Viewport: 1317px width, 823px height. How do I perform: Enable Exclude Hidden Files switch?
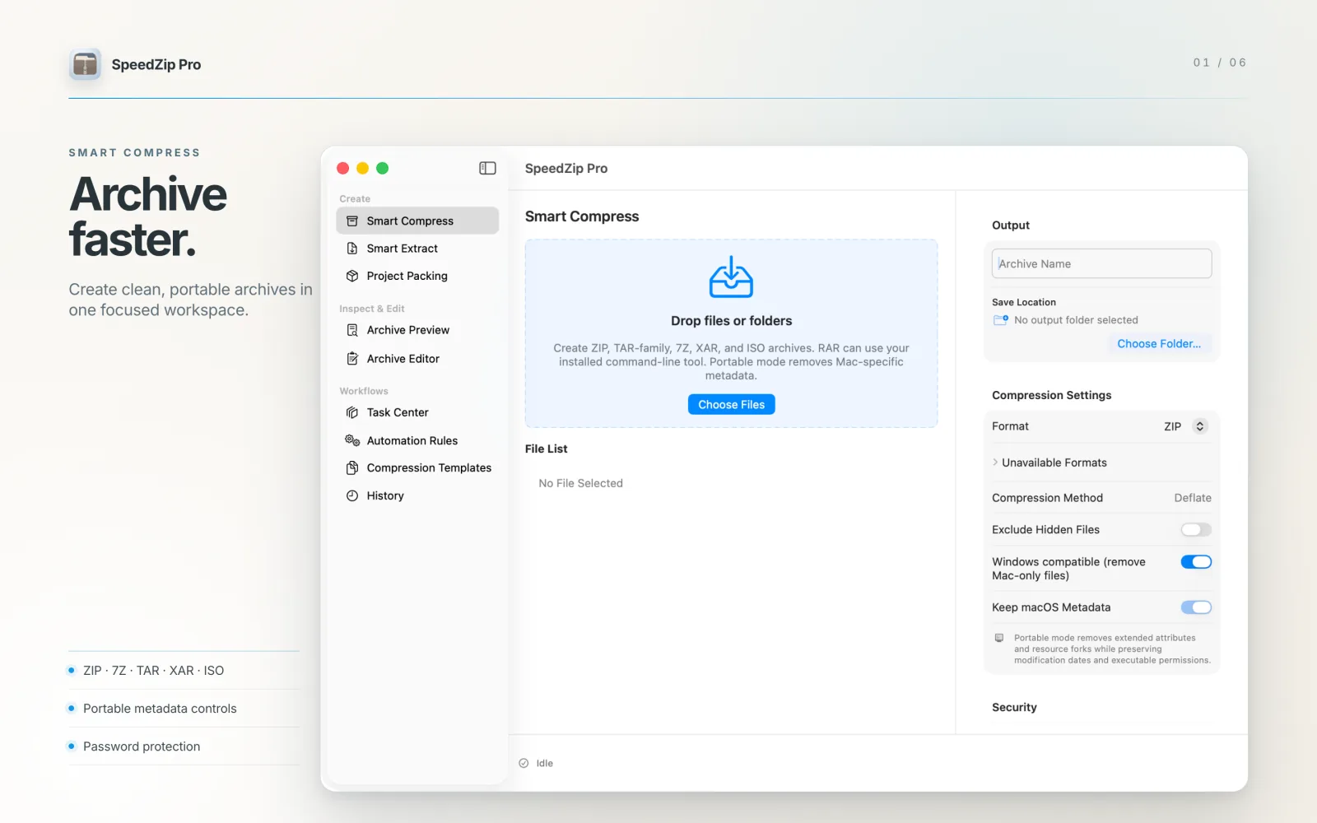[x=1196, y=529]
